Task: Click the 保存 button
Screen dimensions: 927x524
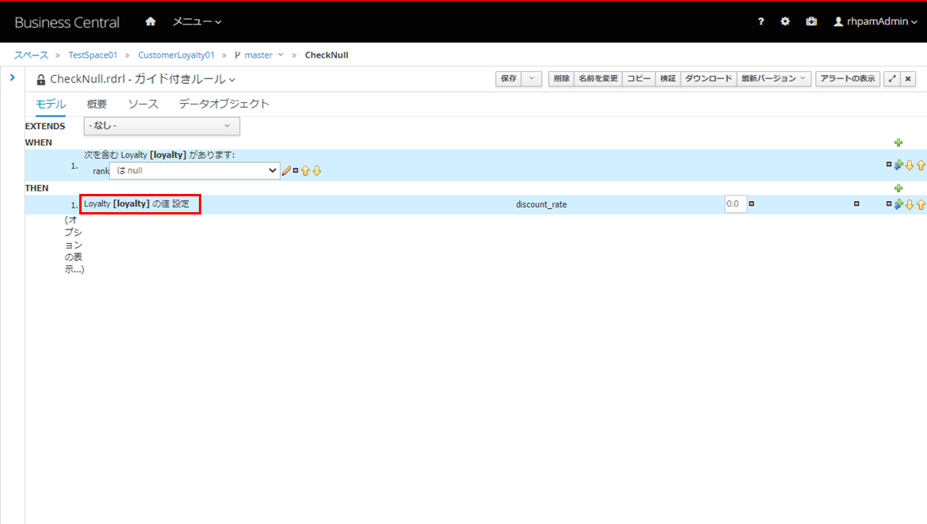Action: click(x=509, y=78)
